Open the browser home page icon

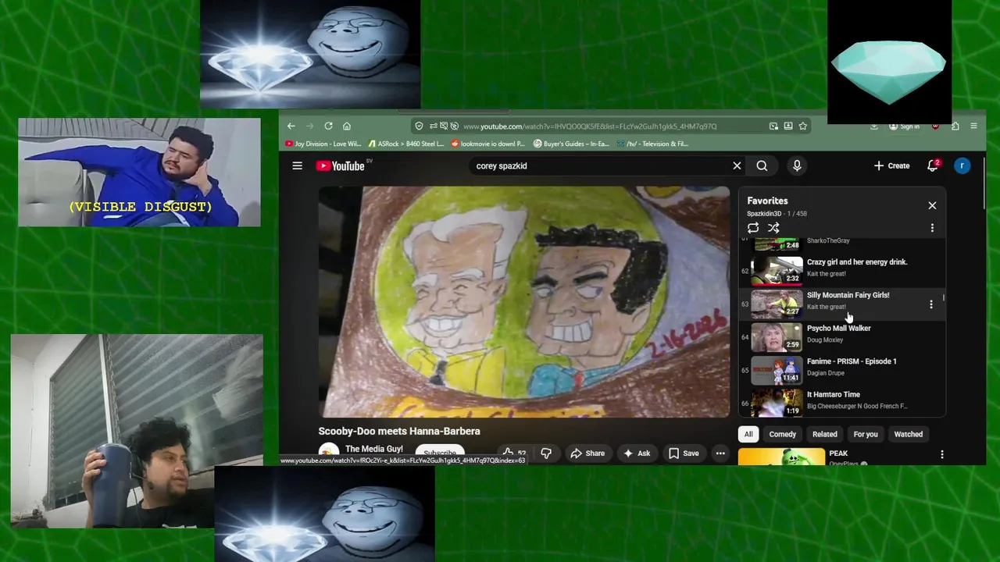[x=347, y=126]
